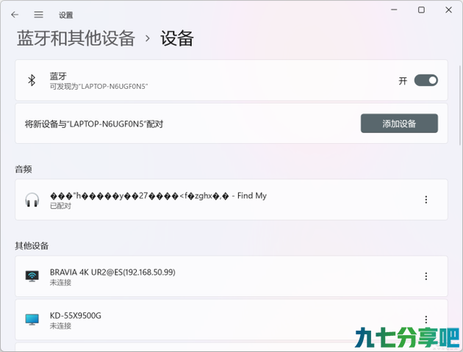Click the 蓝牙 label in the Bluetooth card
Image resolution: width=463 pixels, height=352 pixels.
tap(58, 76)
